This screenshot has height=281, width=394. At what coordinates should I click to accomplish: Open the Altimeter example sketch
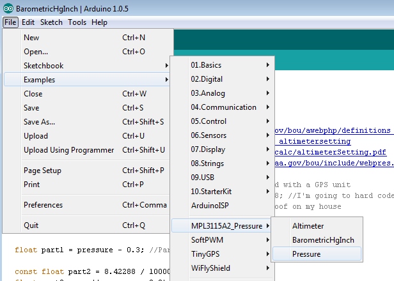click(317, 226)
